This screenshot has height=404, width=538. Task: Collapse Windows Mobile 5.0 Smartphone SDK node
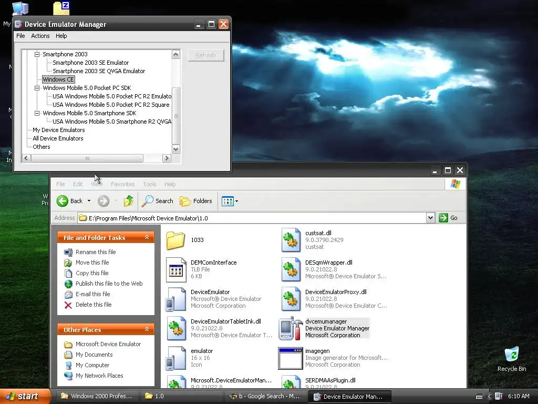point(37,113)
